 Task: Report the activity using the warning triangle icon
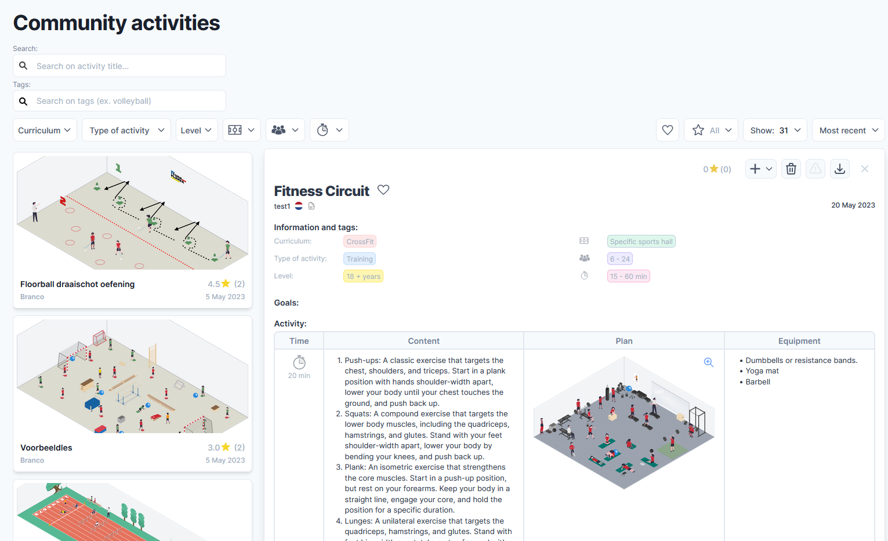(815, 168)
